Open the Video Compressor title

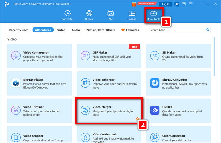tap(36, 53)
